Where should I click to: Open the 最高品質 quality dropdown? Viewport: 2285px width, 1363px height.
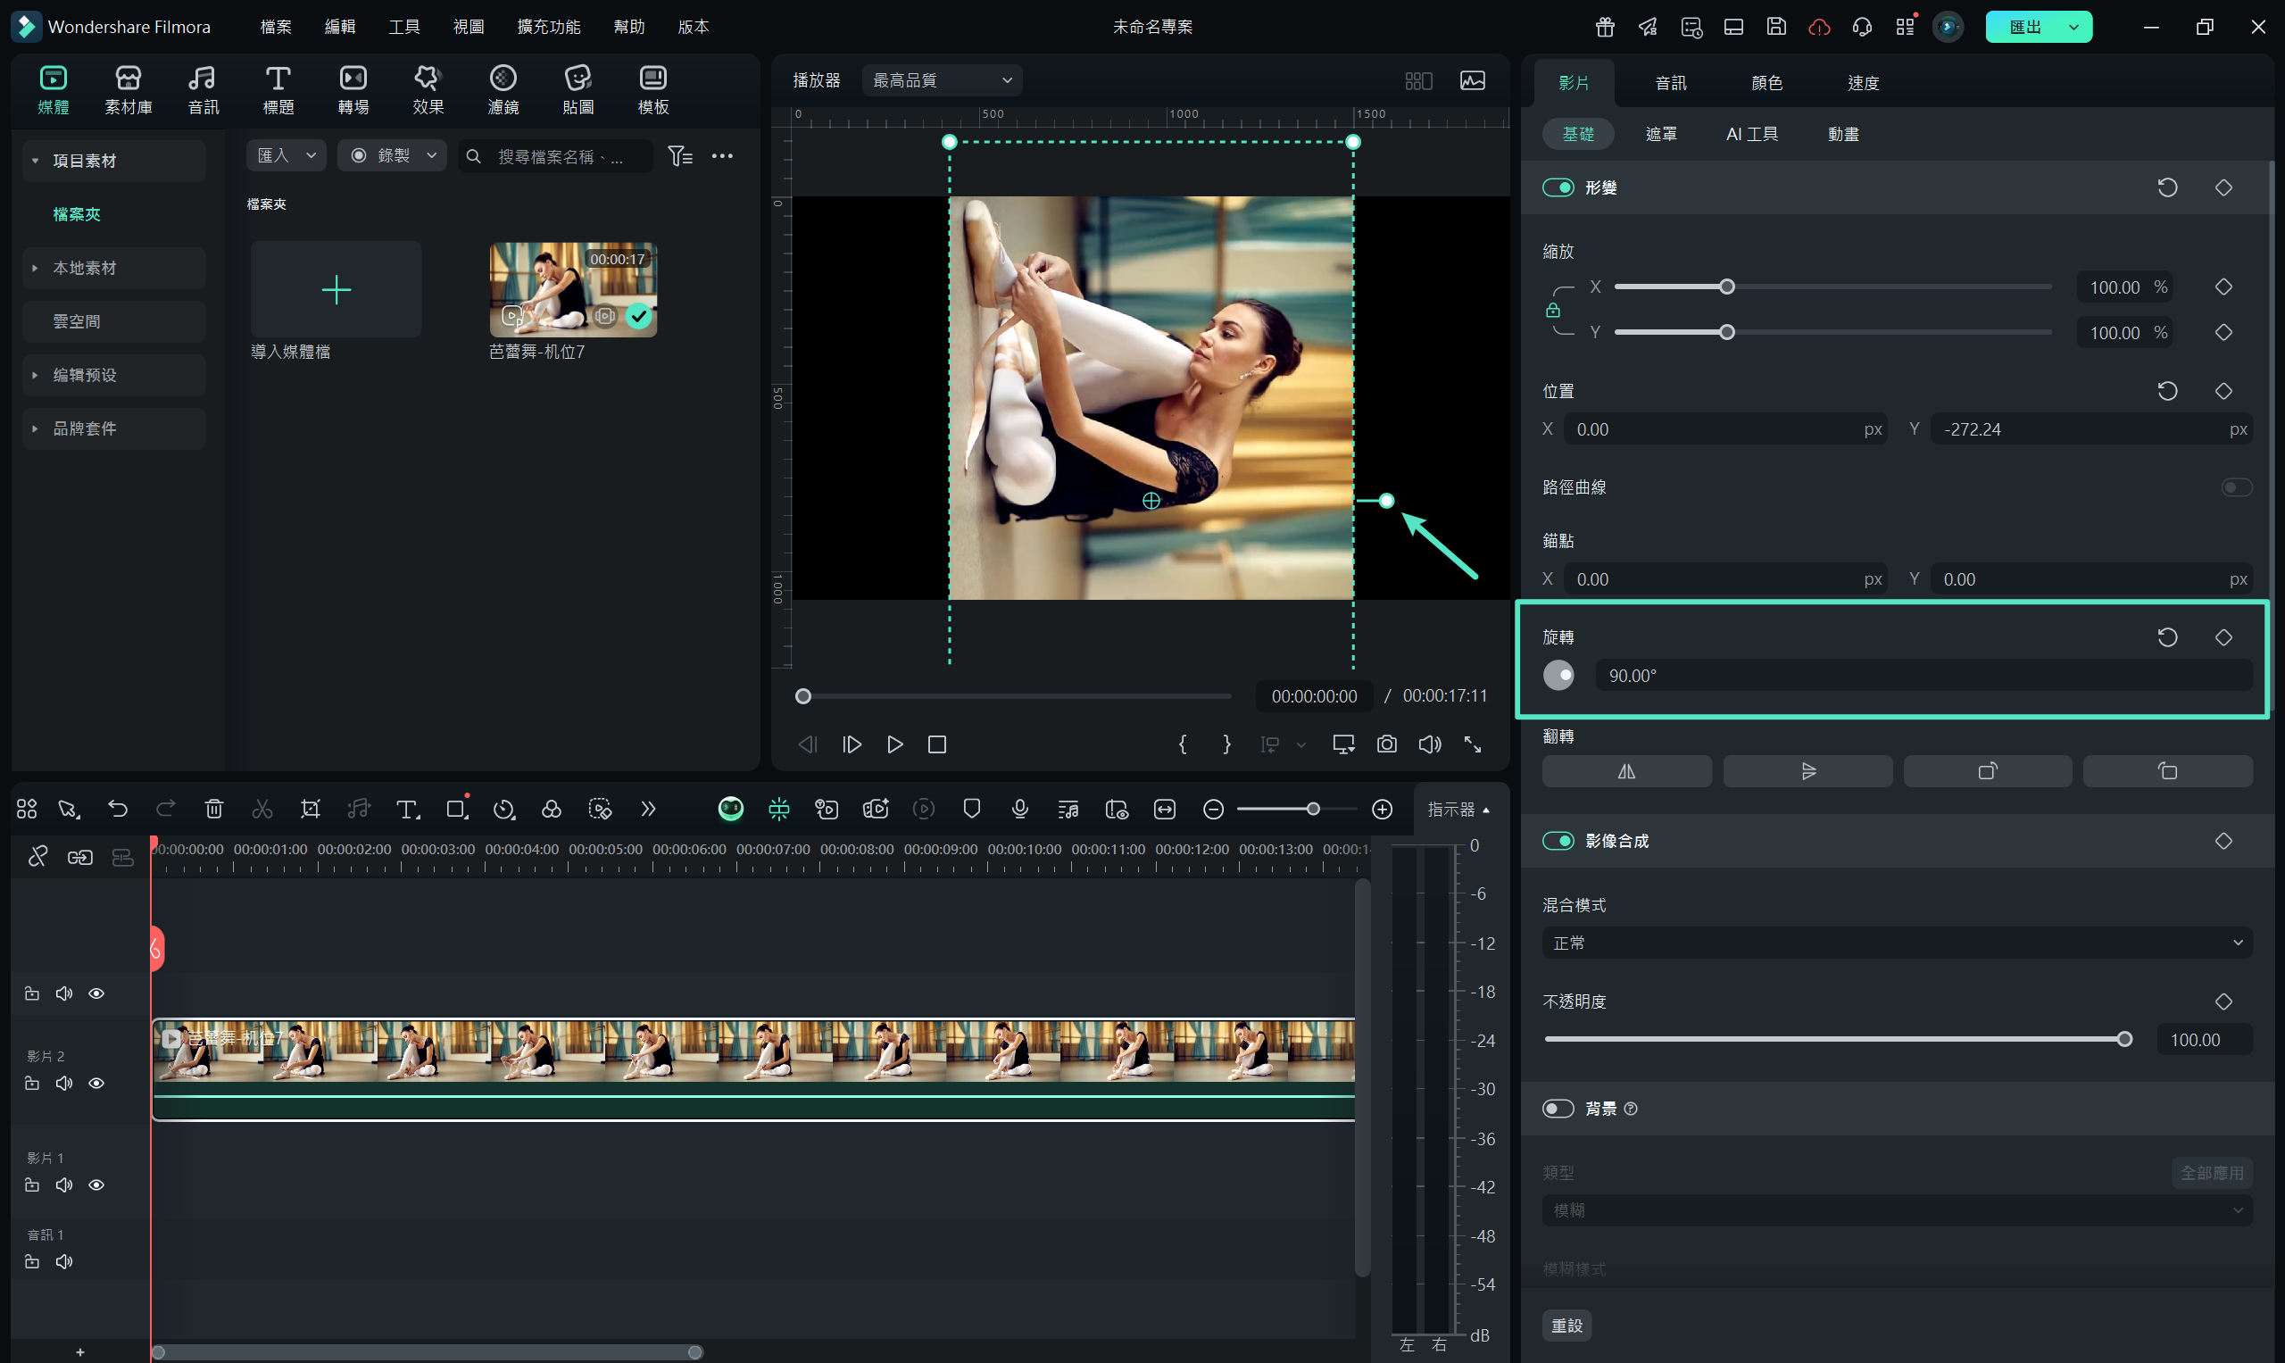[x=942, y=81]
